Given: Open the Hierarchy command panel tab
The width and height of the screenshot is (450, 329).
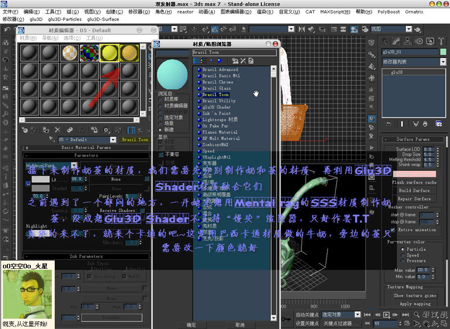Looking at the screenshot, I should click(407, 42).
